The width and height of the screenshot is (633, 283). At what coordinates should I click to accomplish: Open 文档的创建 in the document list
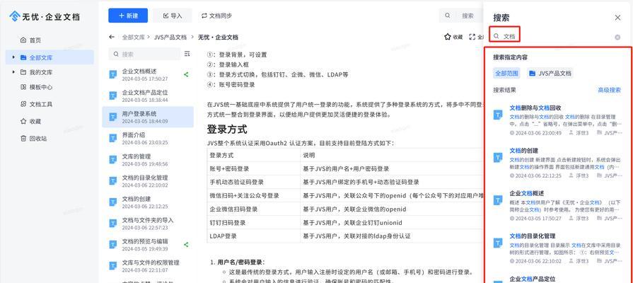(x=148, y=202)
